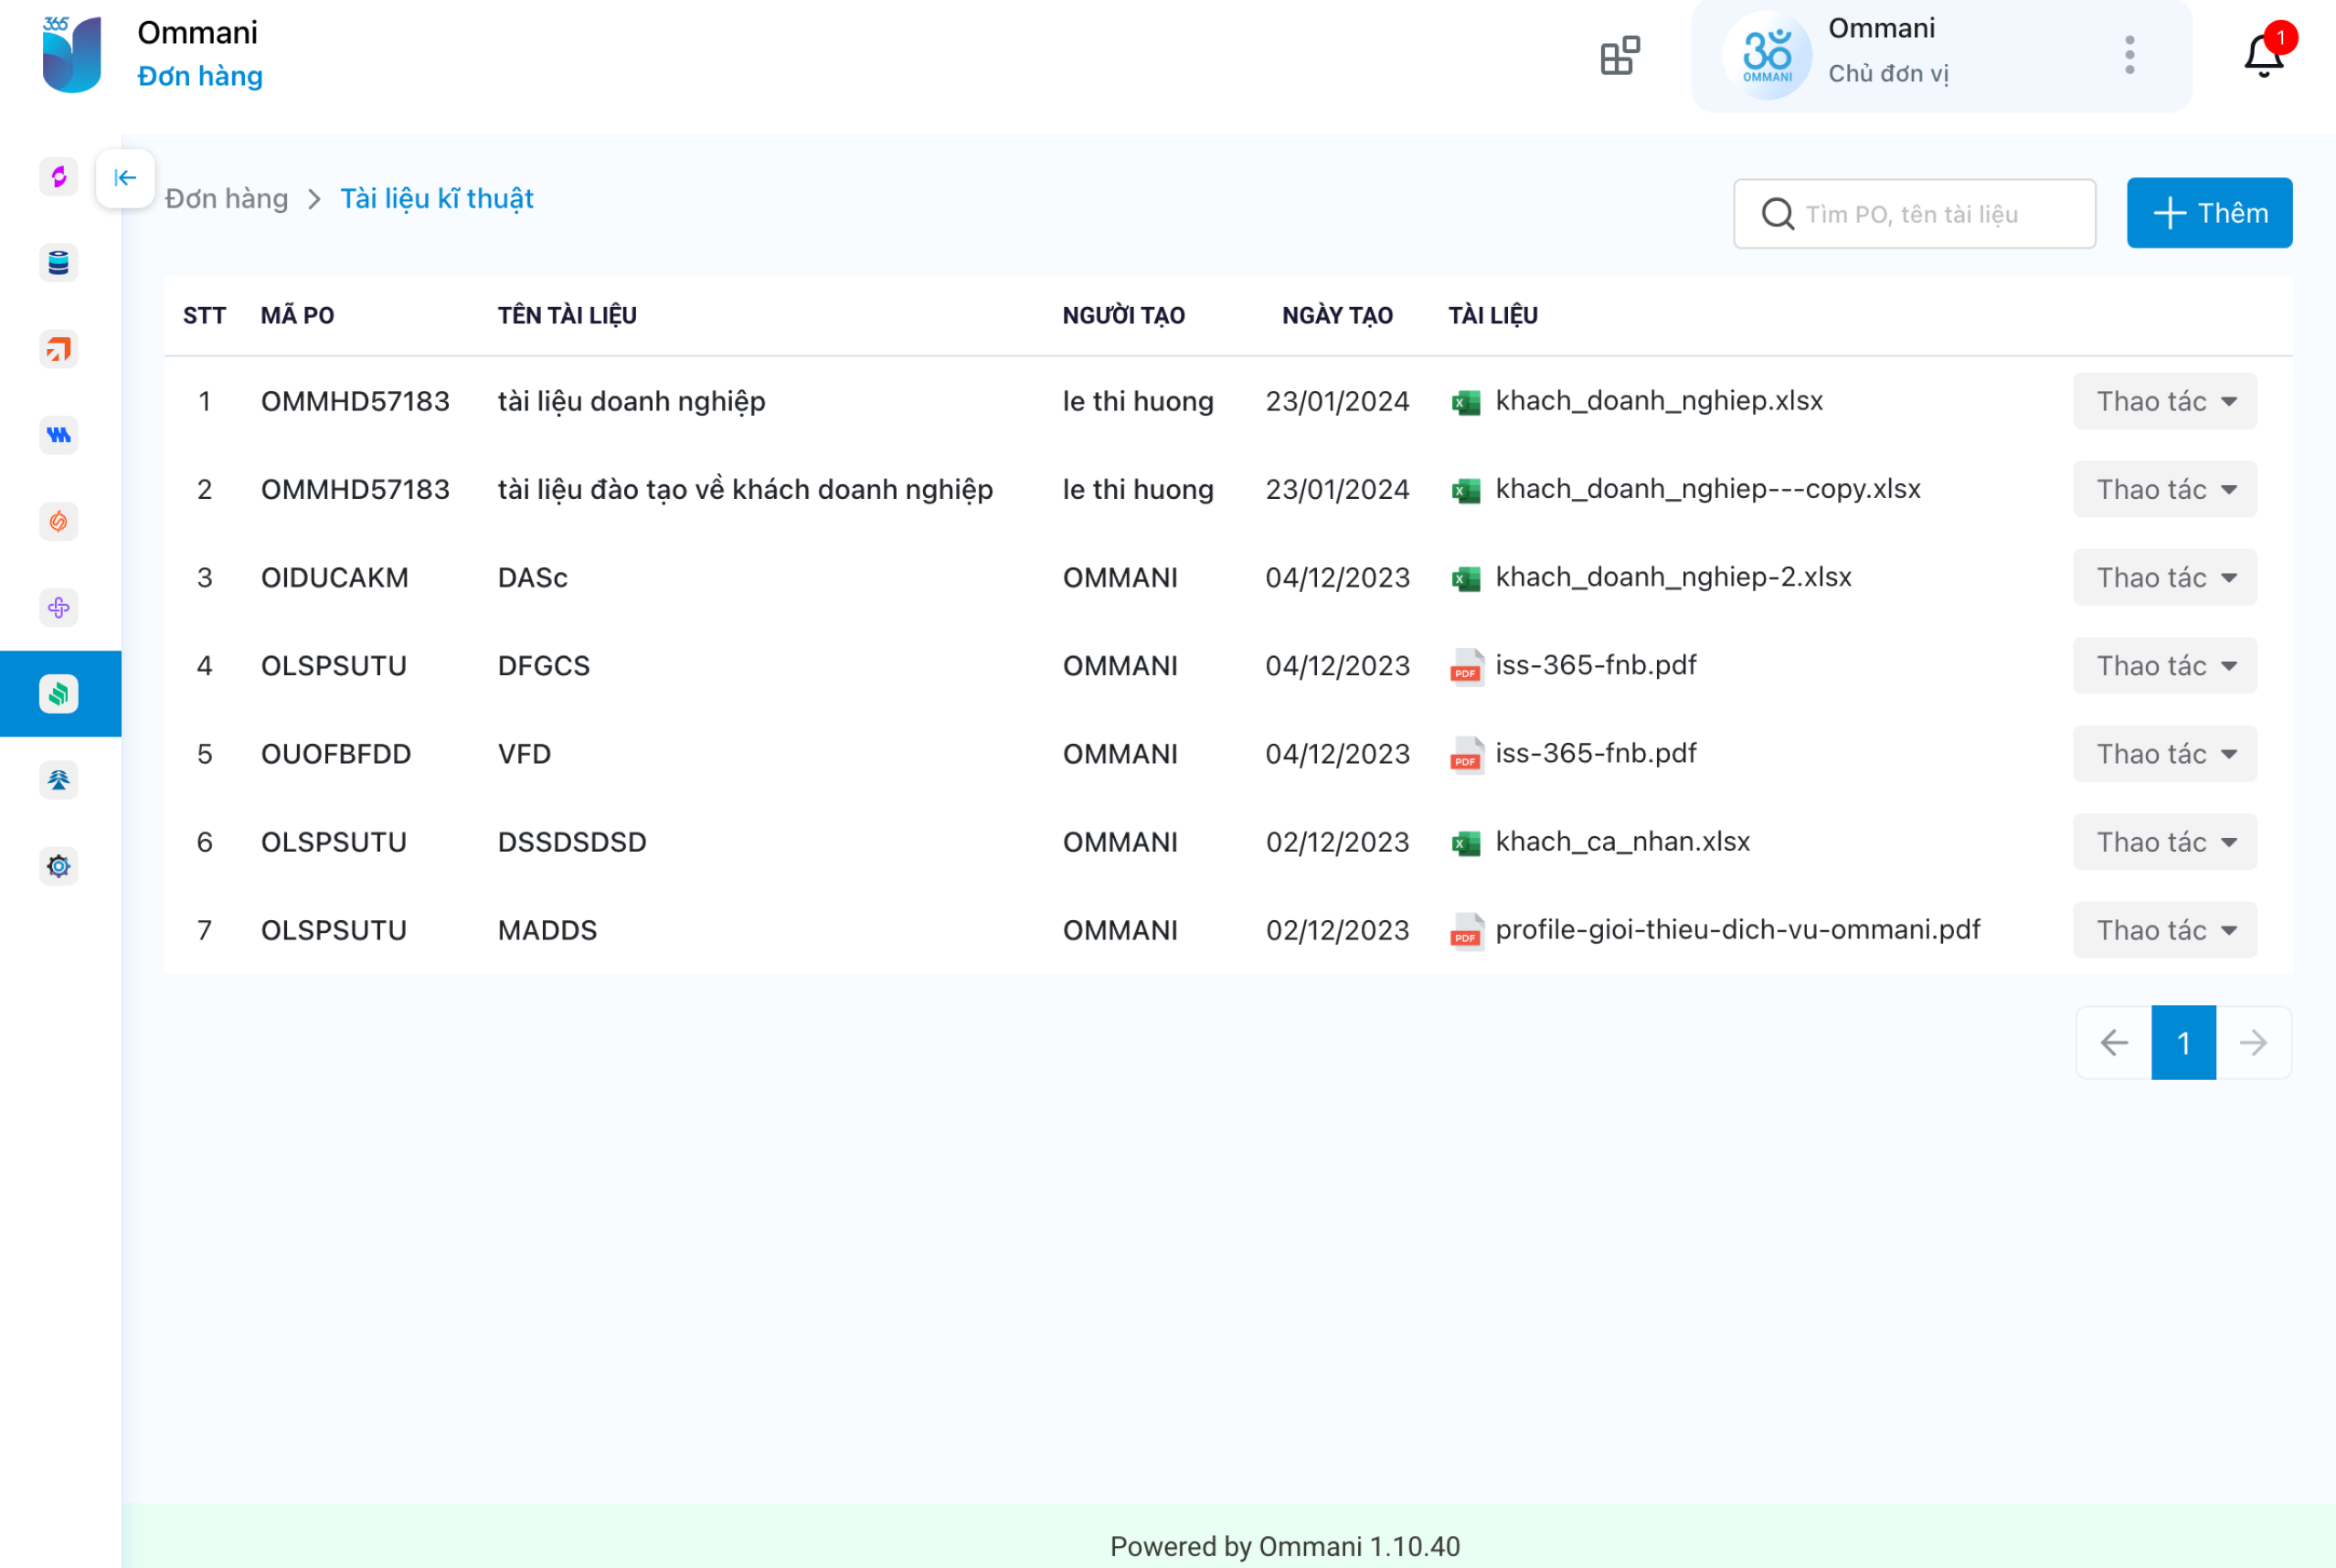Image resolution: width=2336 pixels, height=1568 pixels.
Task: Collapse the sidebar with the arrow icon
Action: [125, 178]
